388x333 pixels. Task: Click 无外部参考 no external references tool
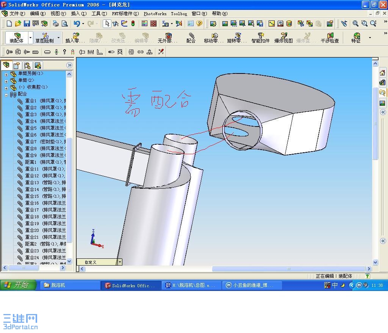(x=167, y=38)
